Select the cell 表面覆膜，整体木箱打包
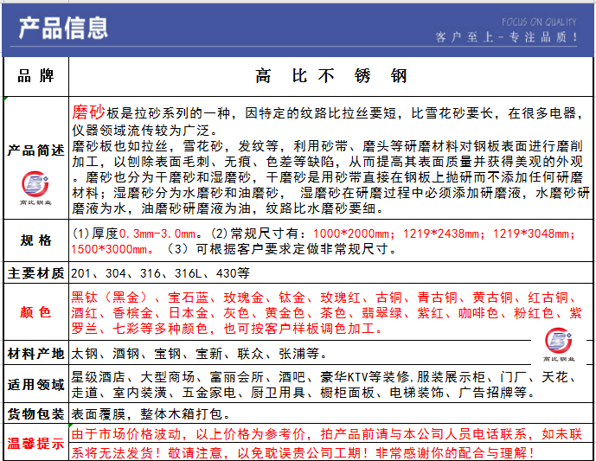The width and height of the screenshot is (596, 461). 330,413
